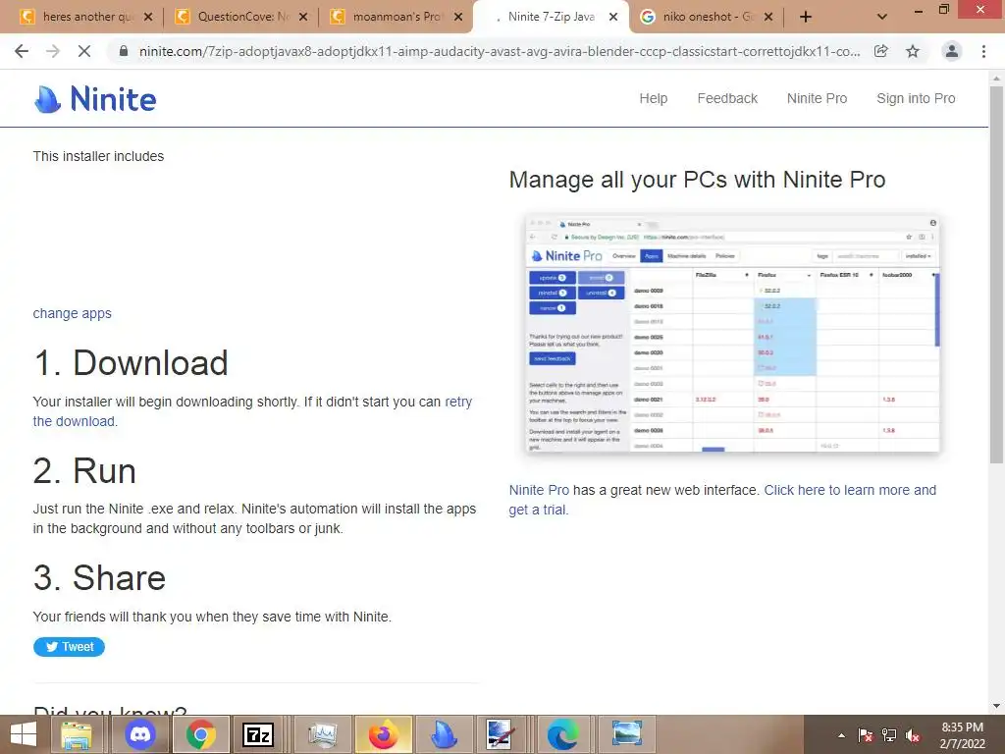Open the Feedback link

[x=727, y=98]
